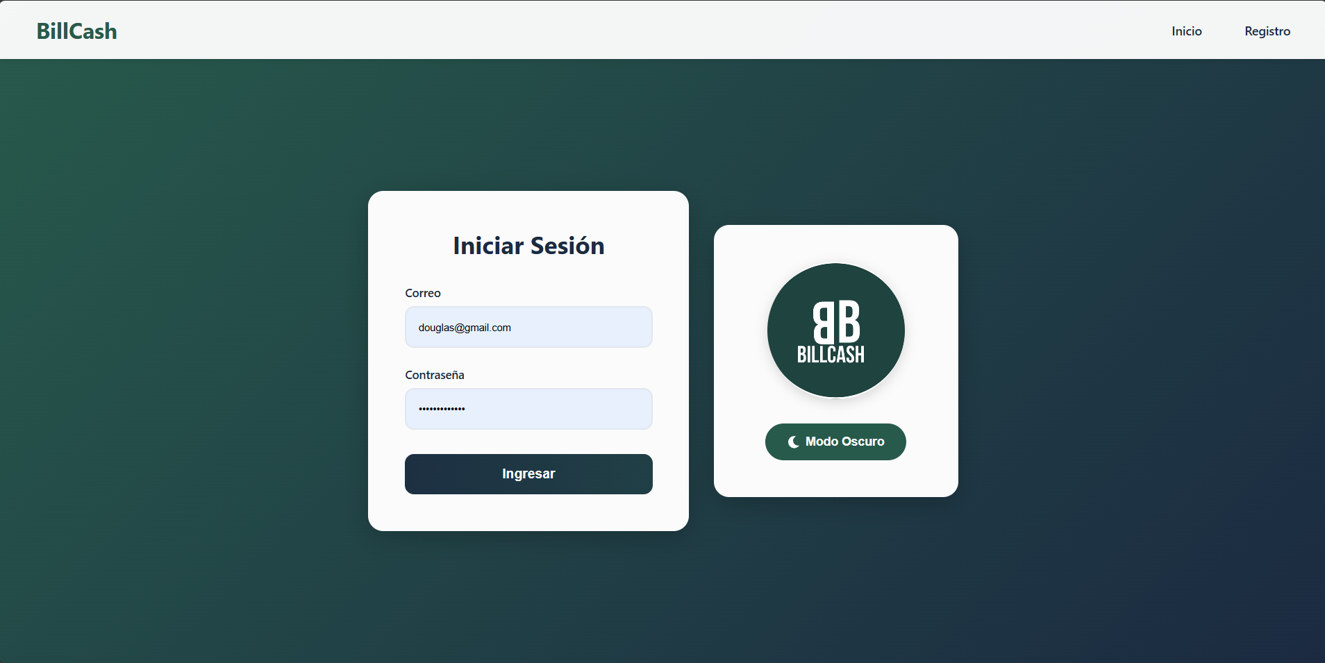Viewport: 1325px width, 663px height.
Task: Click empty navbar space left of Inicio
Action: pos(694,31)
